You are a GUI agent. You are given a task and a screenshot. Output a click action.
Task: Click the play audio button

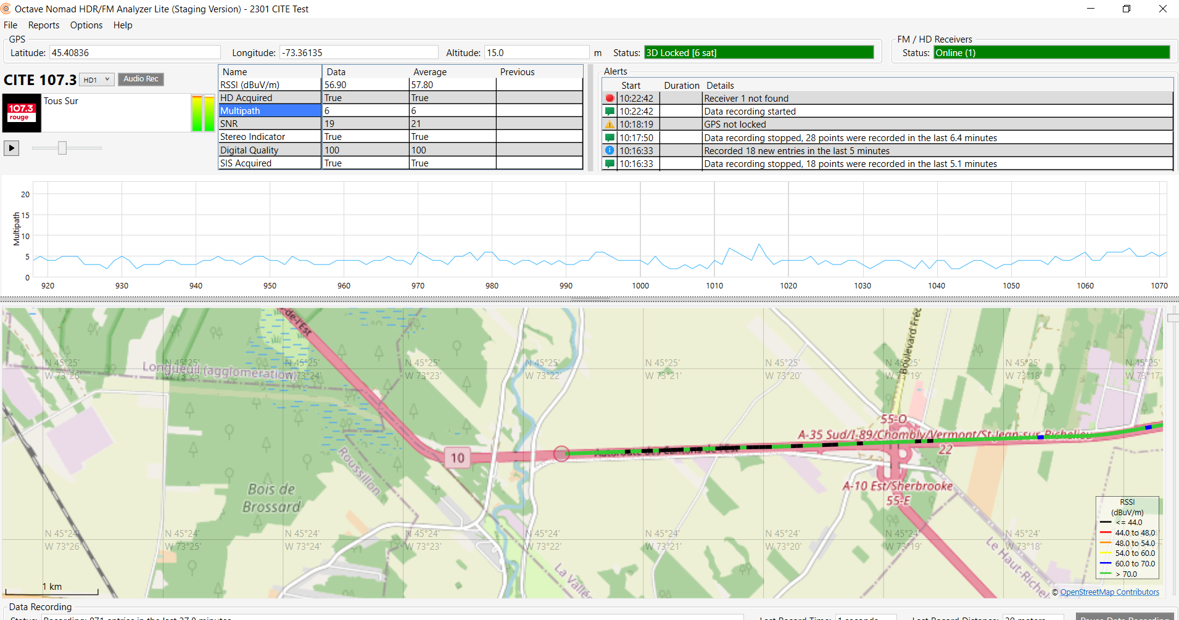(x=11, y=148)
